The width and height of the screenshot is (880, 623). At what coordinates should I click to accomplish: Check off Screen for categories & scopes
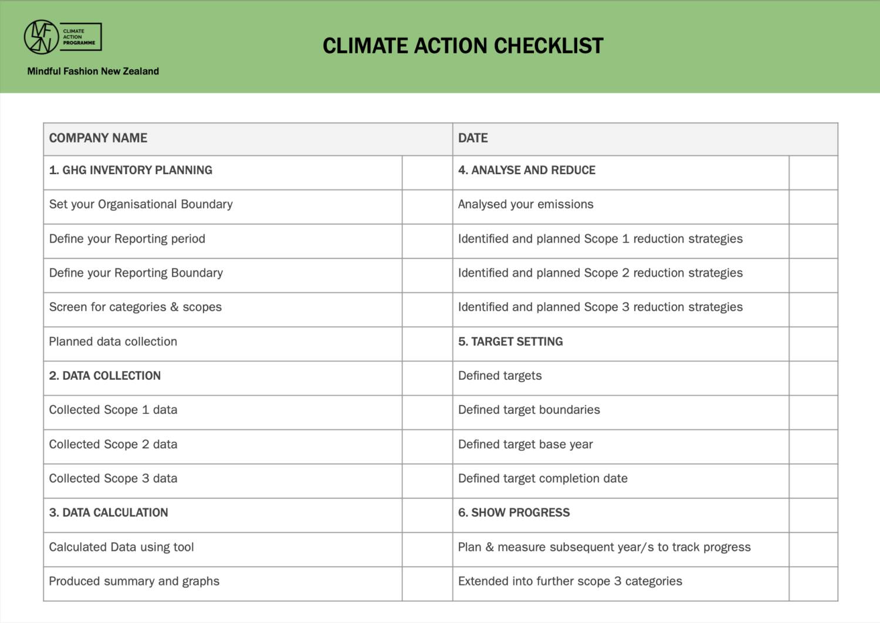click(x=427, y=309)
